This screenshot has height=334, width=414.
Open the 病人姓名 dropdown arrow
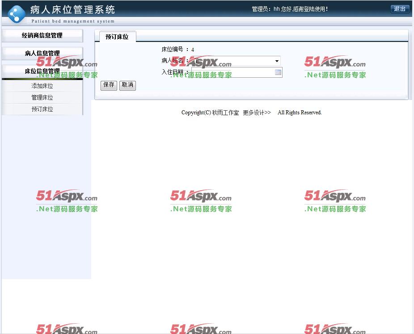(x=277, y=61)
